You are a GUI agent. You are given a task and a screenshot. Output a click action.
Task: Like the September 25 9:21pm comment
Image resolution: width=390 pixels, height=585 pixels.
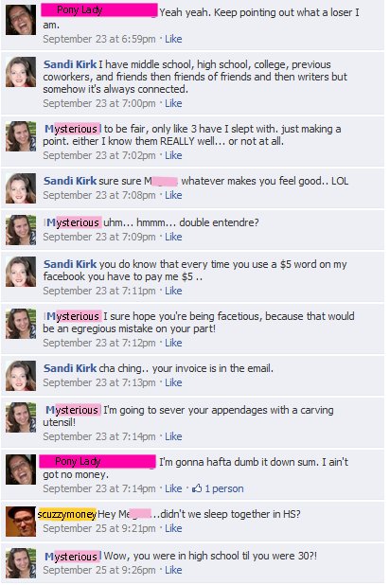coord(173,528)
